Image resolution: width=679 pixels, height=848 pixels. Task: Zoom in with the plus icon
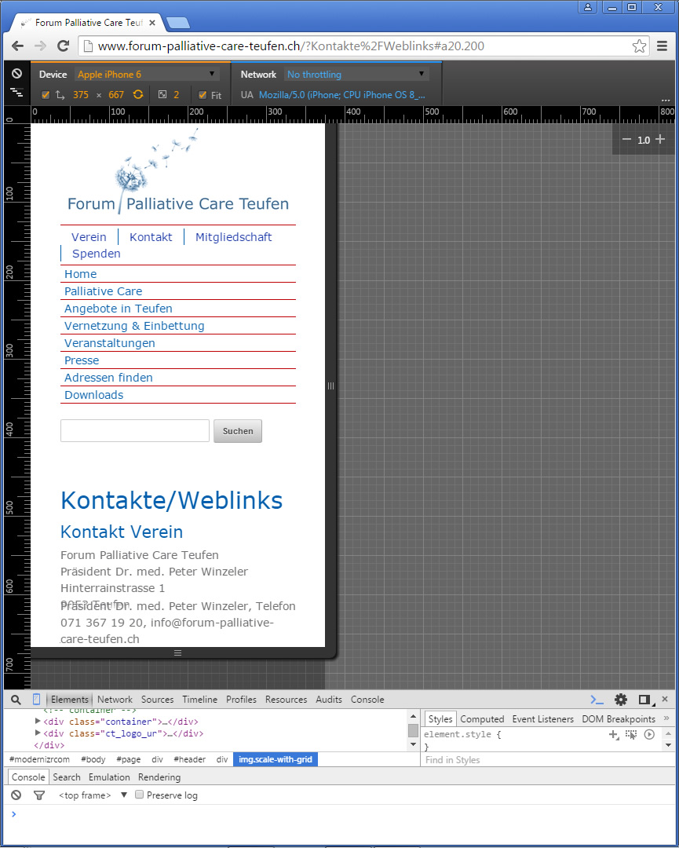click(660, 140)
